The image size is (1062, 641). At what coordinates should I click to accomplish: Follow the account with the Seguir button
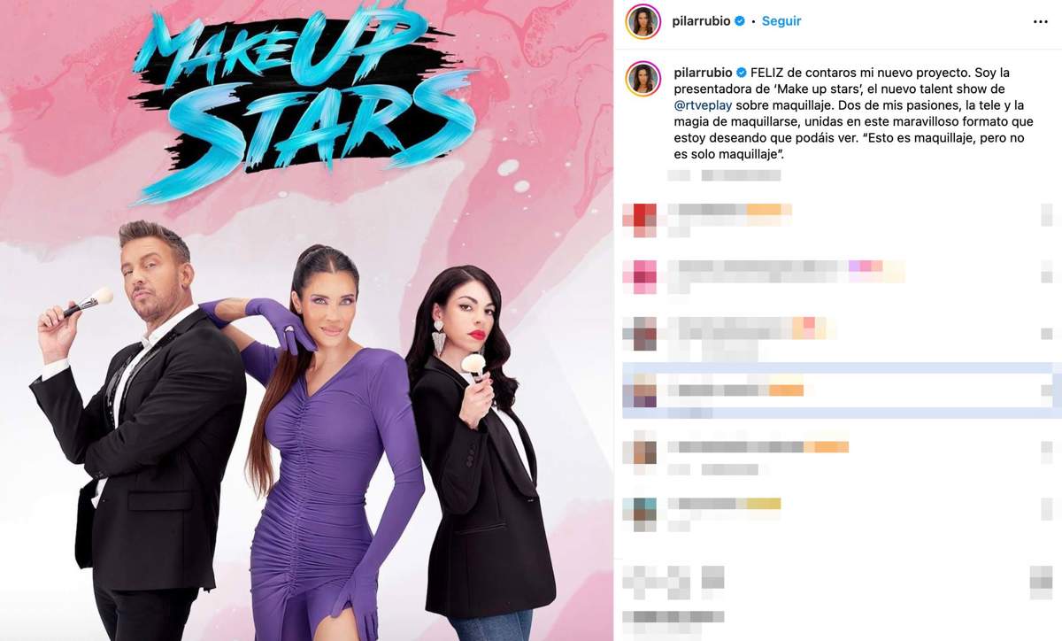[x=781, y=21]
